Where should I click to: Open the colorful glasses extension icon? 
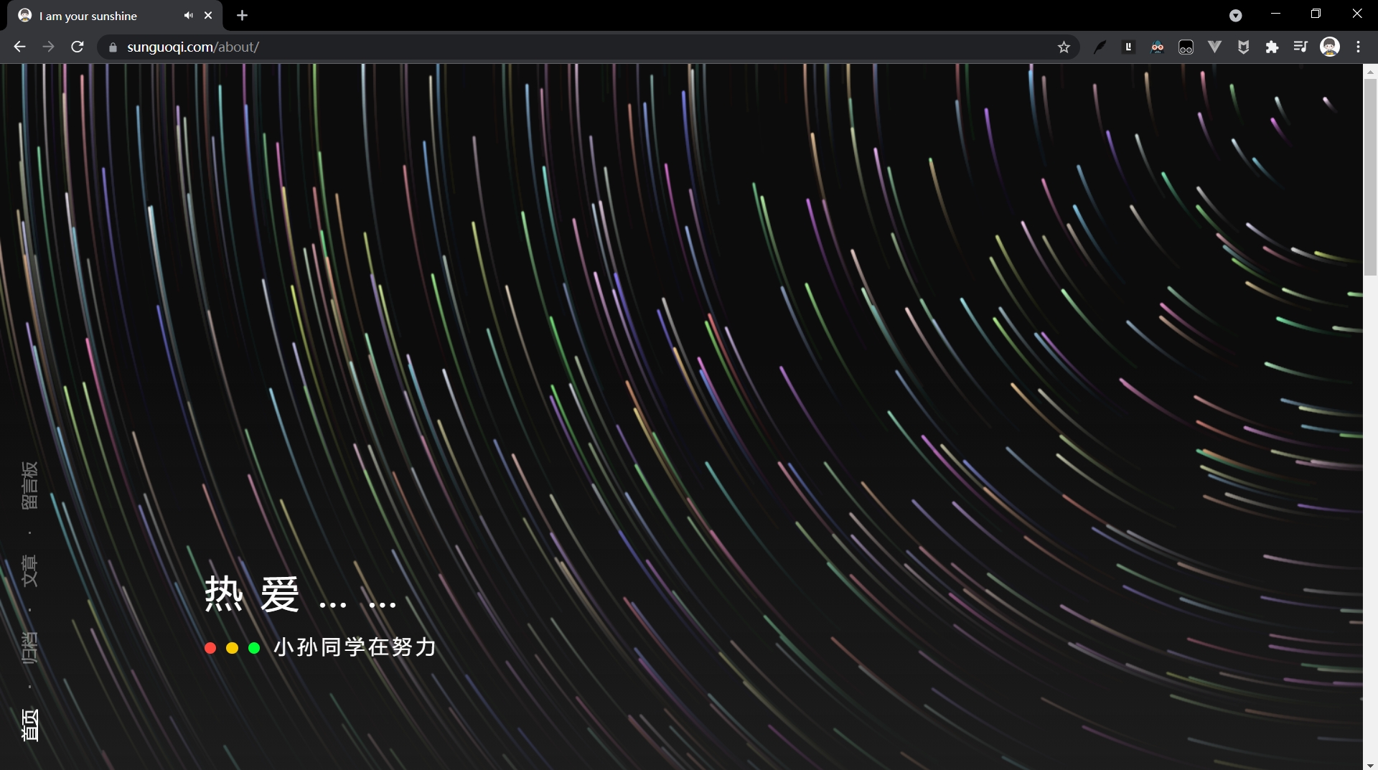coord(1157,47)
